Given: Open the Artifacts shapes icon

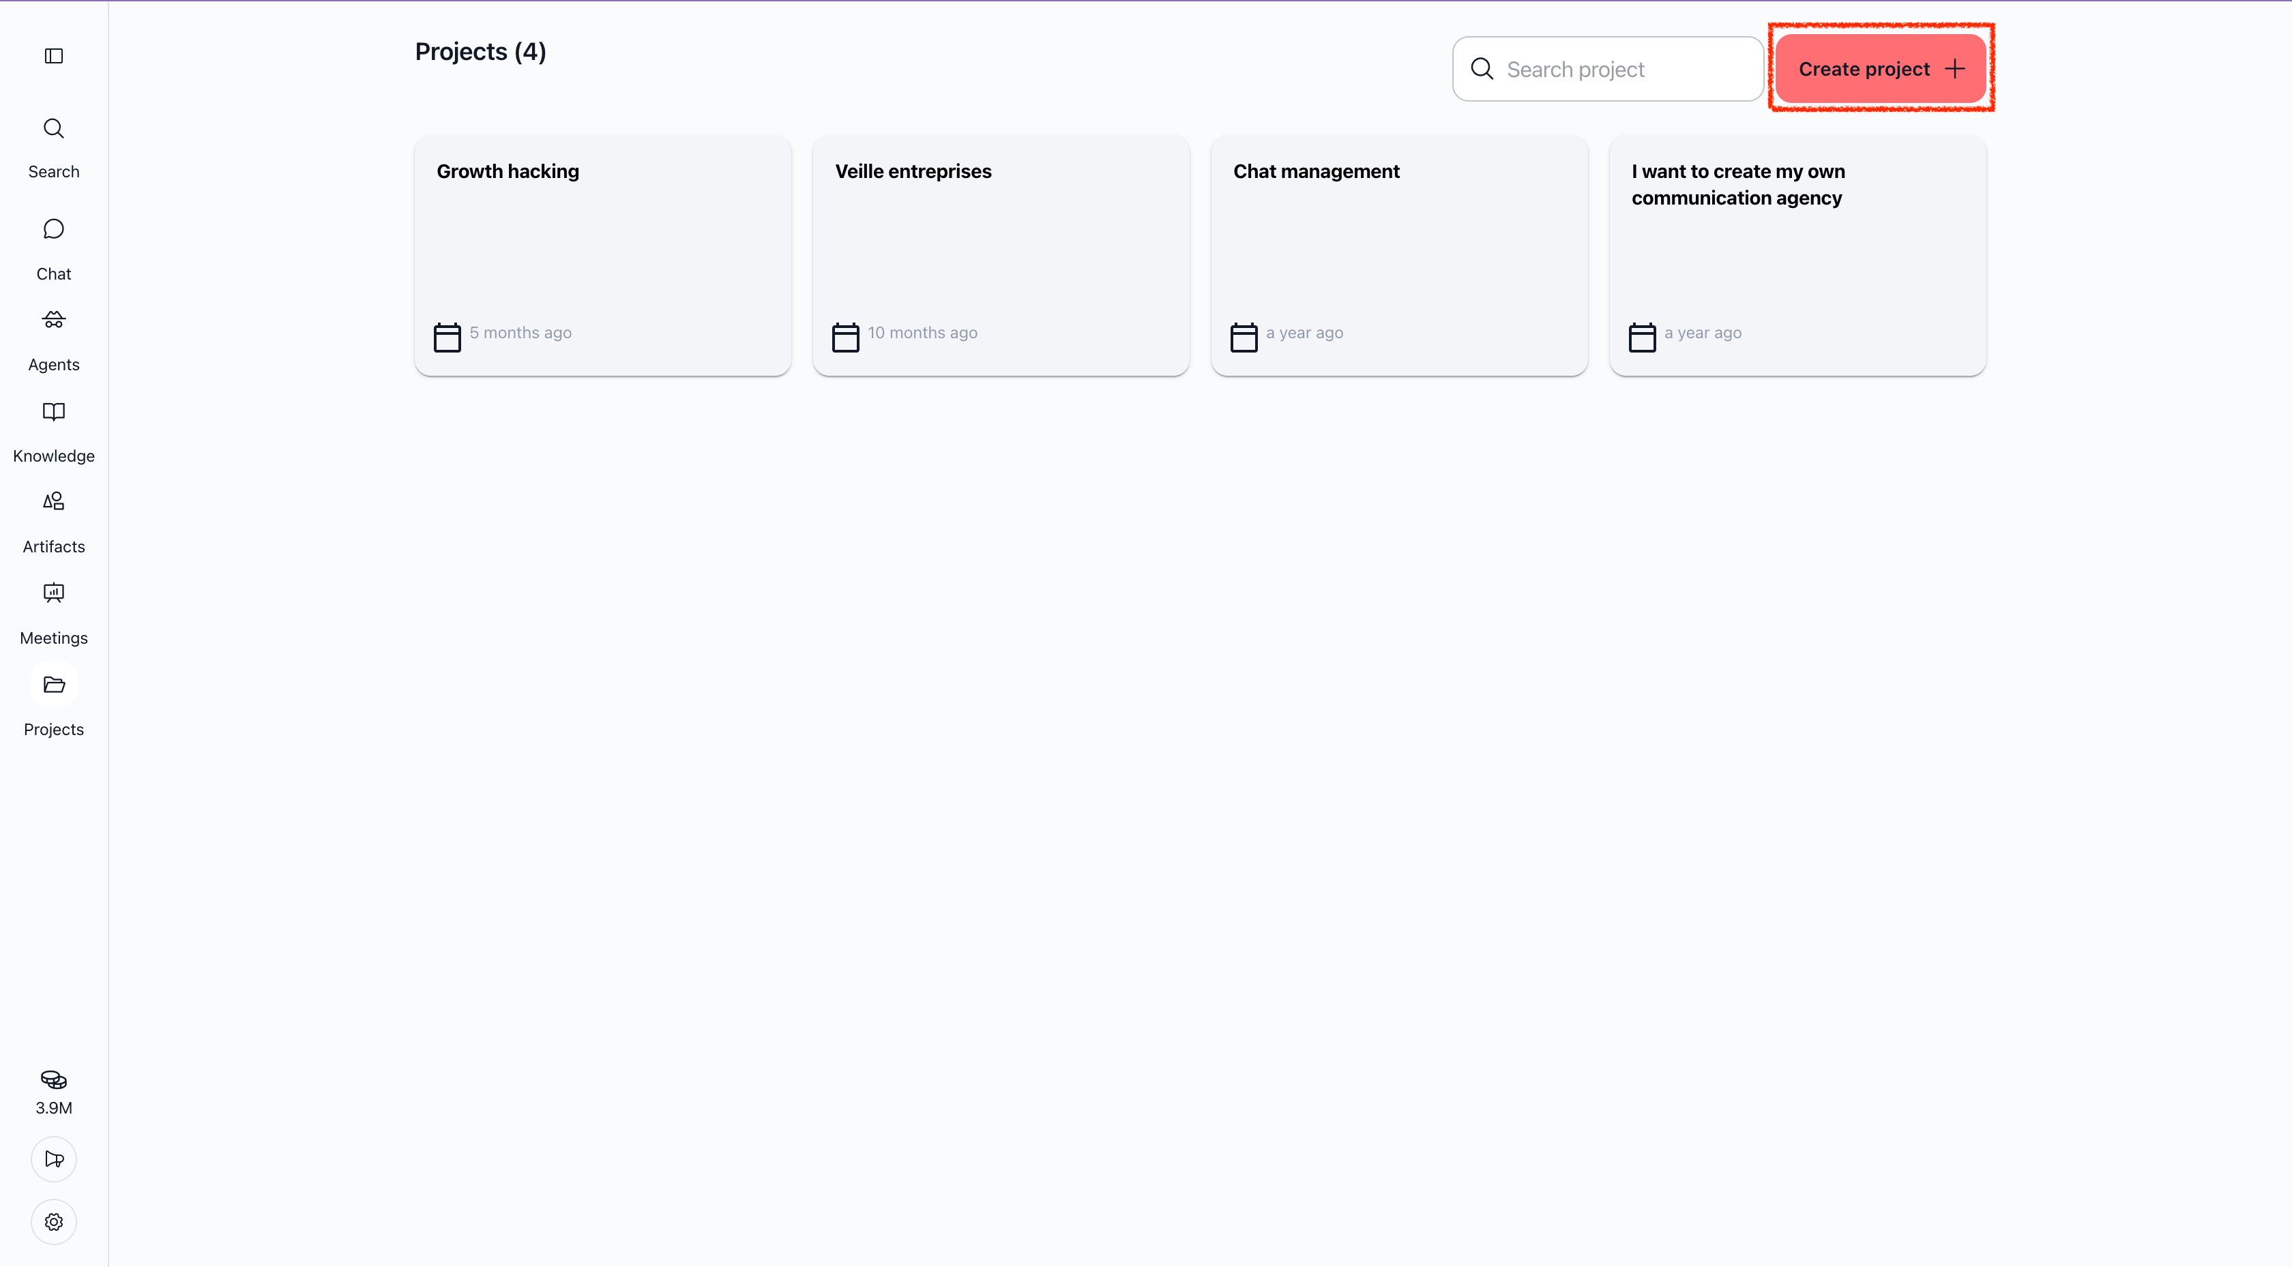Looking at the screenshot, I should (x=53, y=501).
